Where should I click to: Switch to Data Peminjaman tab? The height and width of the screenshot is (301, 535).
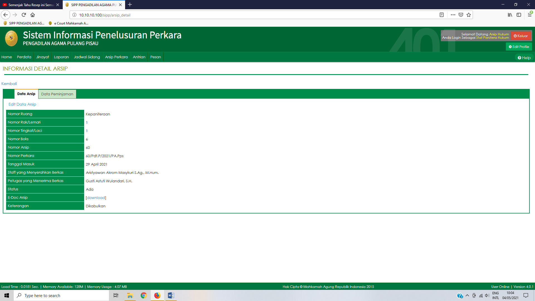[x=57, y=94]
